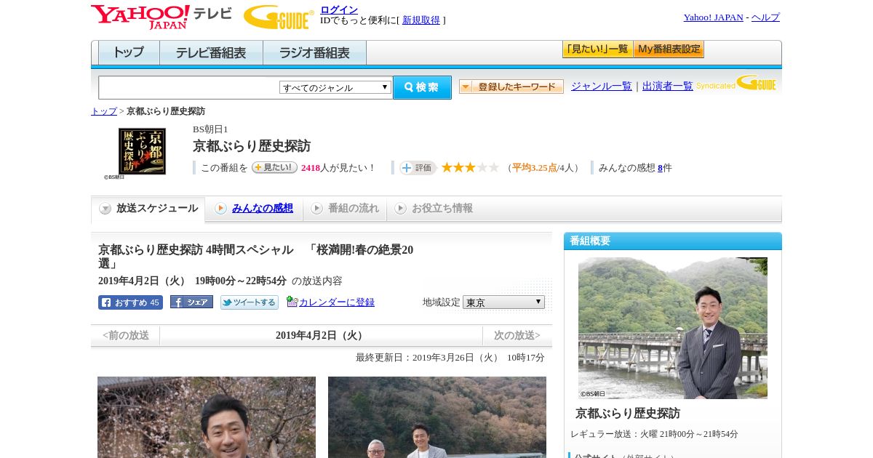
Task: Click the ツイートする button
Action: coord(250,302)
